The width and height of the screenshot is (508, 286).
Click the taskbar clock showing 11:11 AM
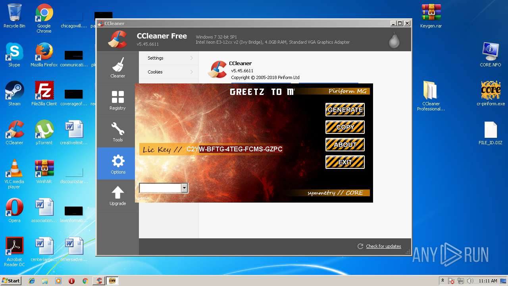tap(488, 281)
